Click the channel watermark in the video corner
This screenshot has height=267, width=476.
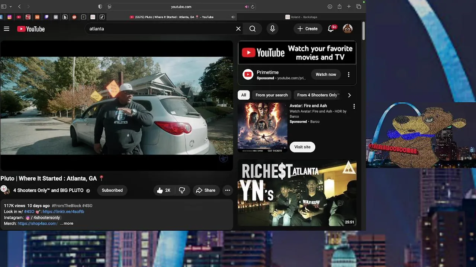pyautogui.click(x=223, y=158)
